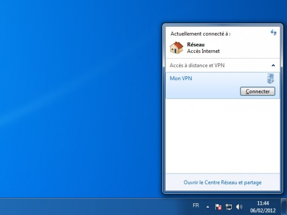Click the Connecter button for Mon VPN
The height and width of the screenshot is (215, 287).
click(257, 91)
